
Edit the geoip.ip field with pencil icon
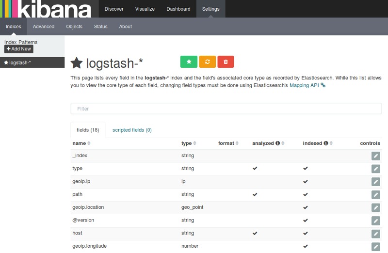click(x=375, y=182)
